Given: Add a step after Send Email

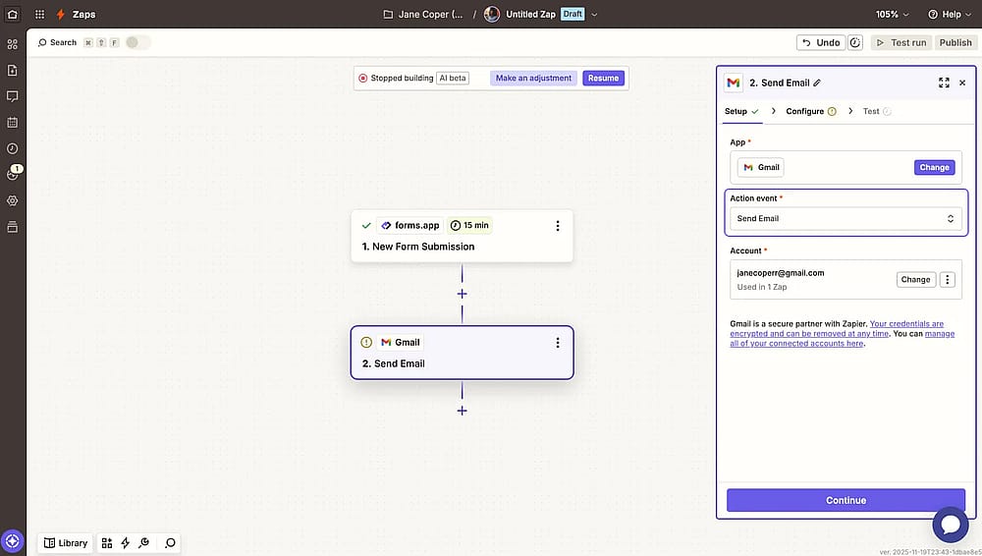Looking at the screenshot, I should (x=463, y=411).
